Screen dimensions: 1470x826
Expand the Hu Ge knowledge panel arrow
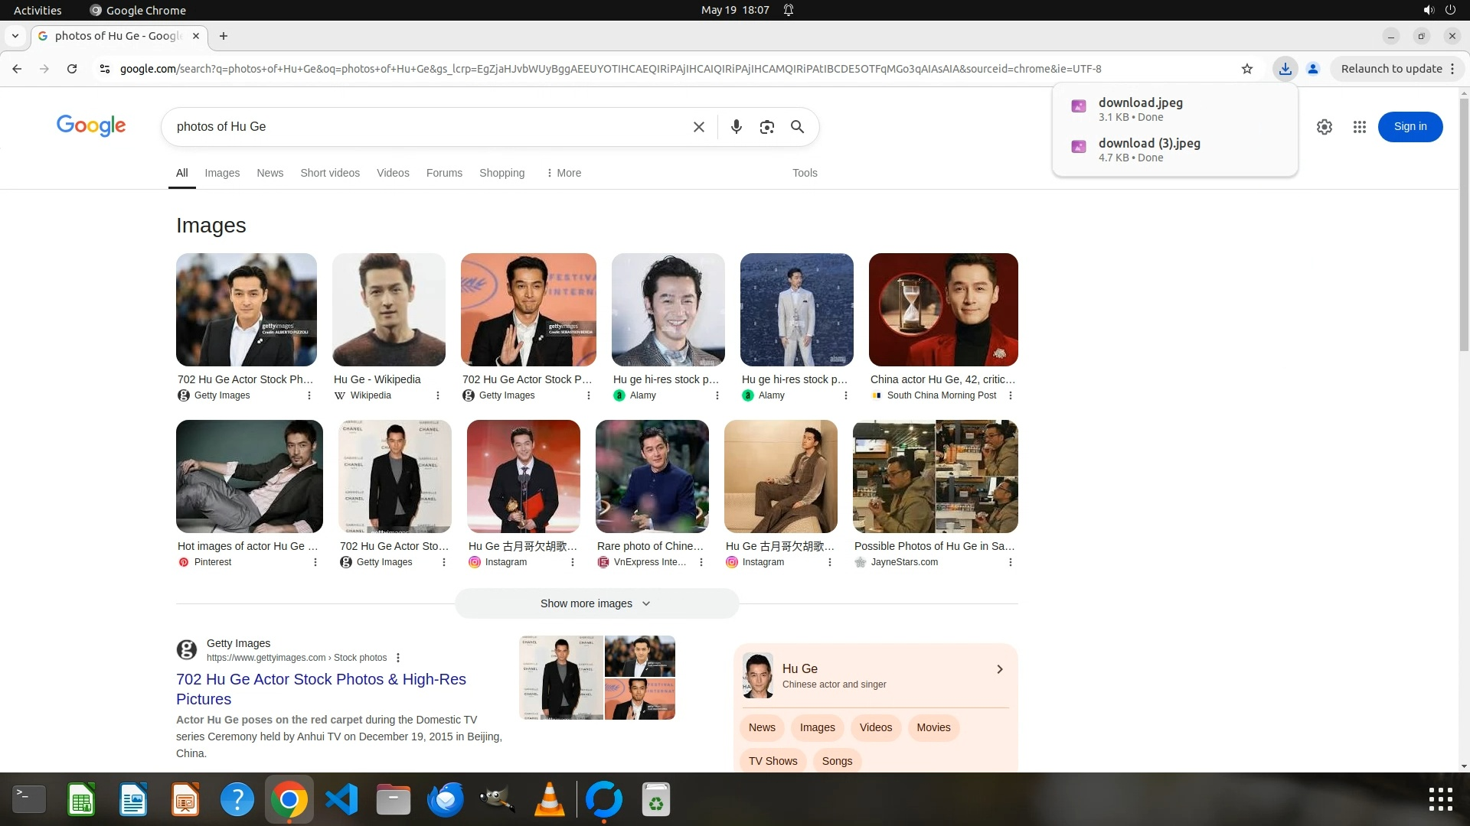click(999, 669)
